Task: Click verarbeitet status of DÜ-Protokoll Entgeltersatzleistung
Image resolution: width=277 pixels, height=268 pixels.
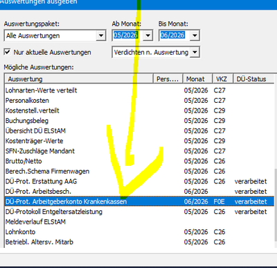Action: tap(251, 212)
